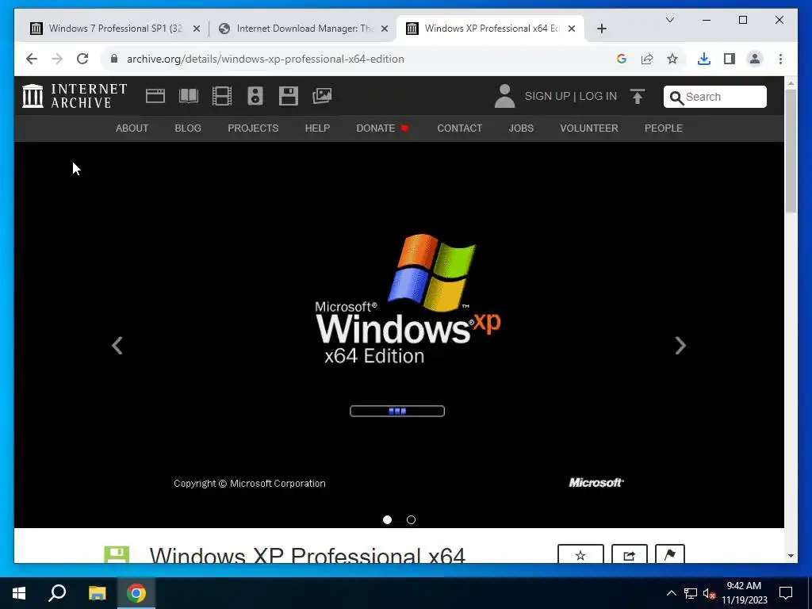Click scrollbar down arrow

click(x=791, y=556)
